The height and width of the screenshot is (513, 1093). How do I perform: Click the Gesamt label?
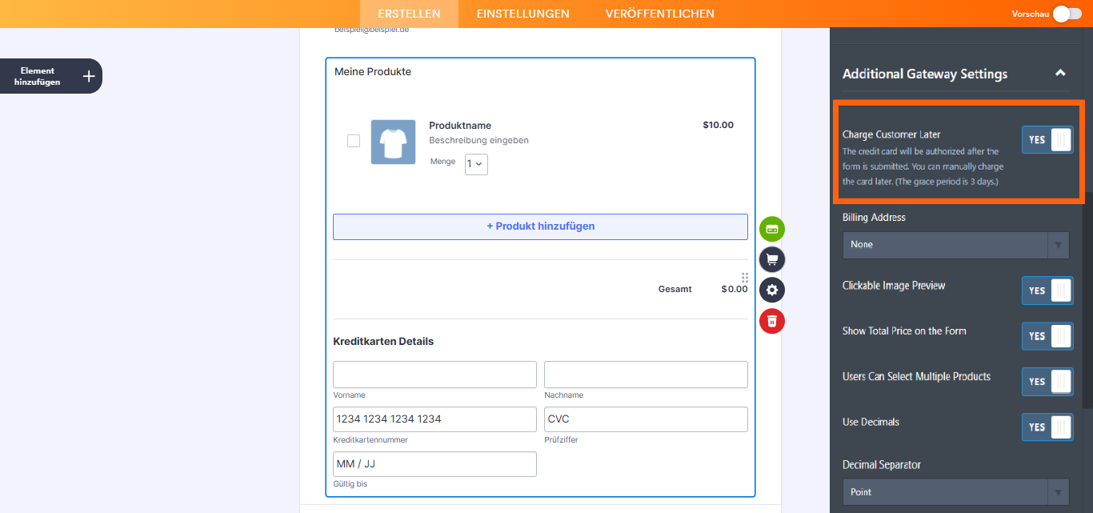click(675, 289)
